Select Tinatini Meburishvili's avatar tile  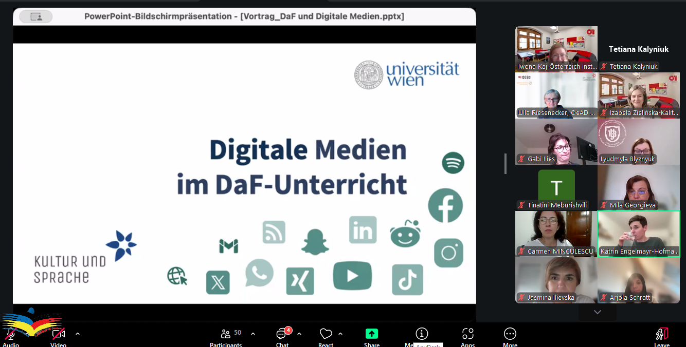pyautogui.click(x=556, y=187)
